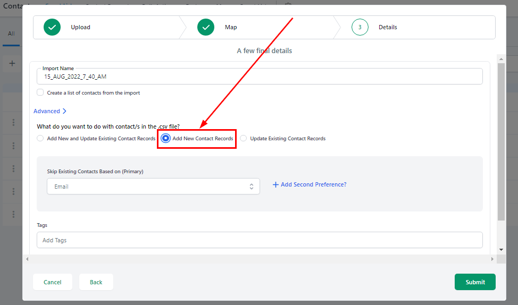Click the Cancel button
This screenshot has height=305, width=518.
point(53,282)
